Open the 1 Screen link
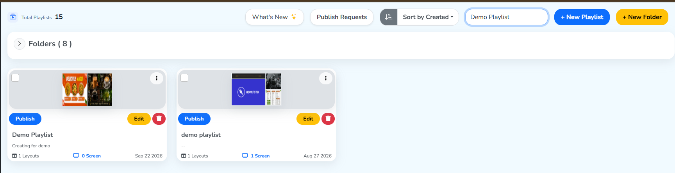The width and height of the screenshot is (675, 173). click(x=260, y=156)
